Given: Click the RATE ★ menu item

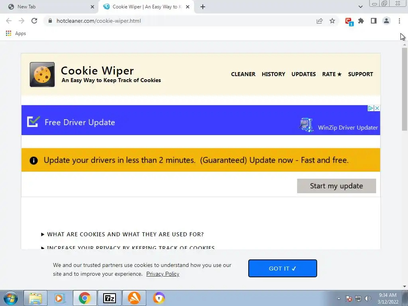Looking at the screenshot, I should [332, 74].
